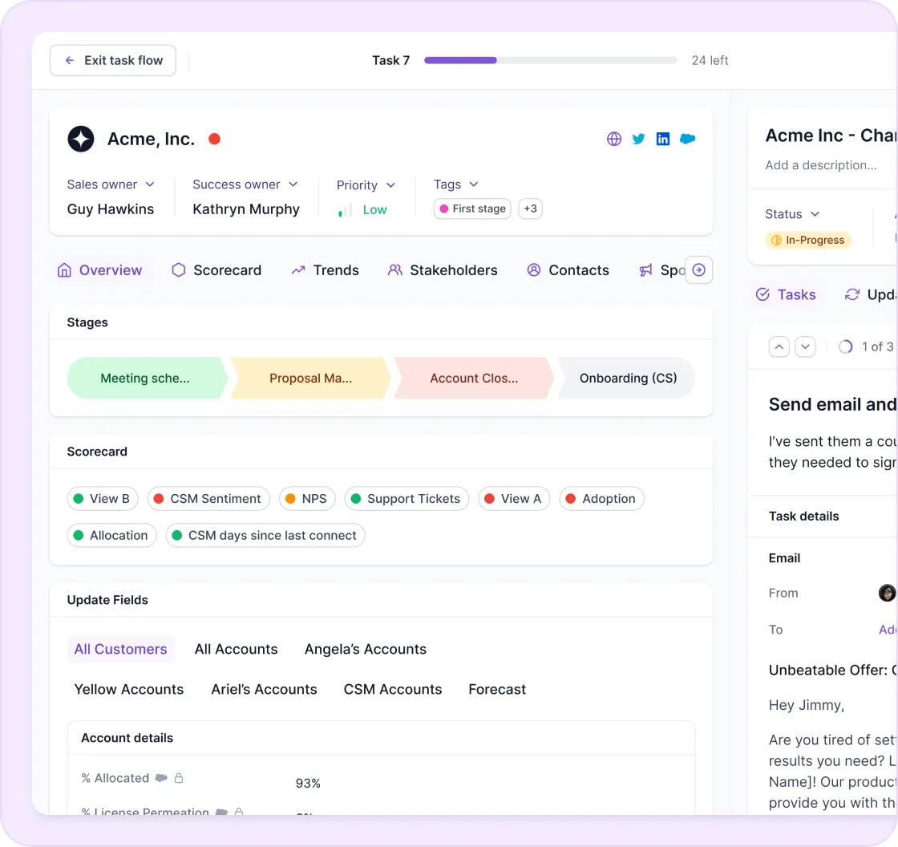The width and height of the screenshot is (898, 847).
Task: Click the Tasks checkmark icon
Action: [762, 294]
